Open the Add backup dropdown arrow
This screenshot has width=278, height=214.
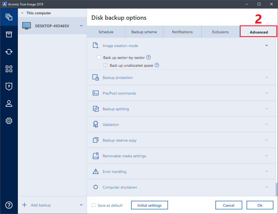81,205
